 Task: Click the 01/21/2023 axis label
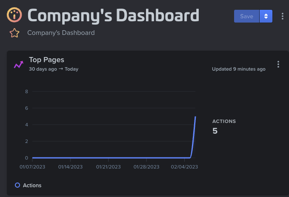109,167
